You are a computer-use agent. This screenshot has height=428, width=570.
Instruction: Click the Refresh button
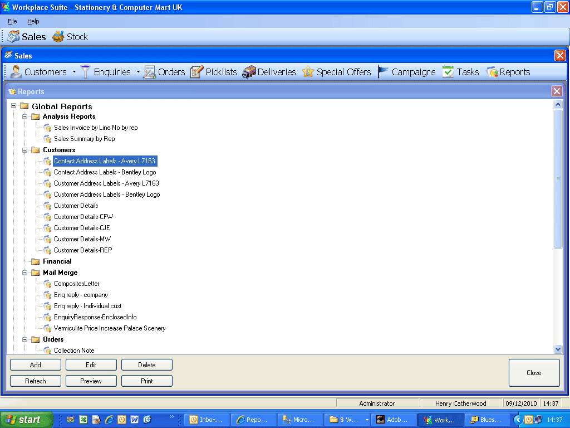click(x=36, y=381)
